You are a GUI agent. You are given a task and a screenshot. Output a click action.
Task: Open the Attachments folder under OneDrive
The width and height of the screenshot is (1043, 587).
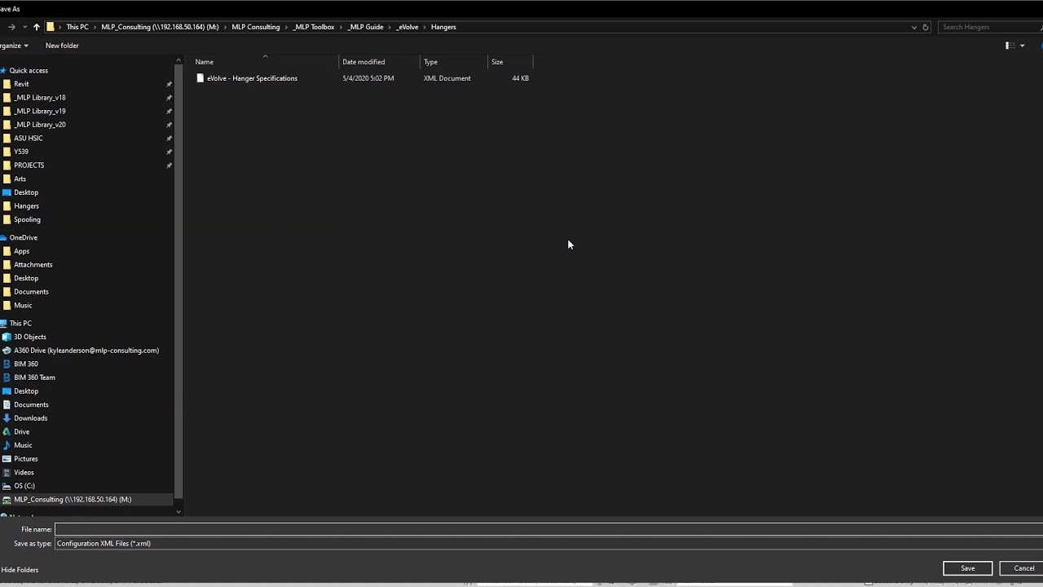[33, 265]
